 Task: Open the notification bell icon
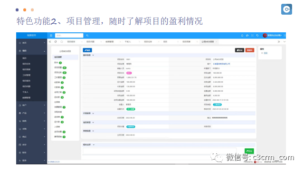[x=242, y=36]
